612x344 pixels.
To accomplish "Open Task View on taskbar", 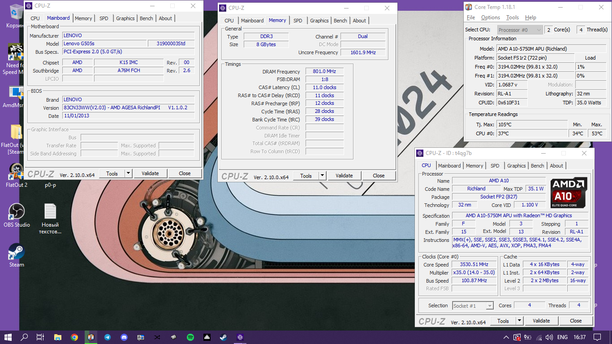I will [40, 337].
